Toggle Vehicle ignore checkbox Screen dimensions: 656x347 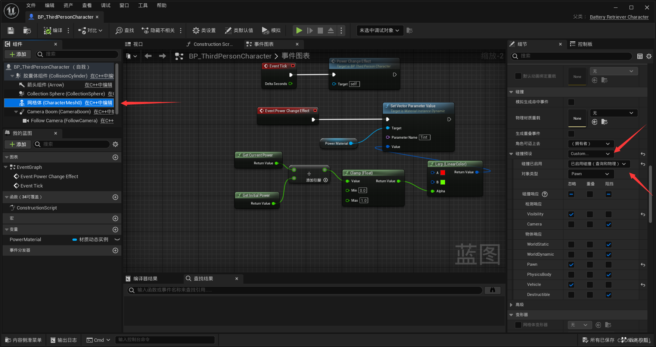click(x=571, y=285)
